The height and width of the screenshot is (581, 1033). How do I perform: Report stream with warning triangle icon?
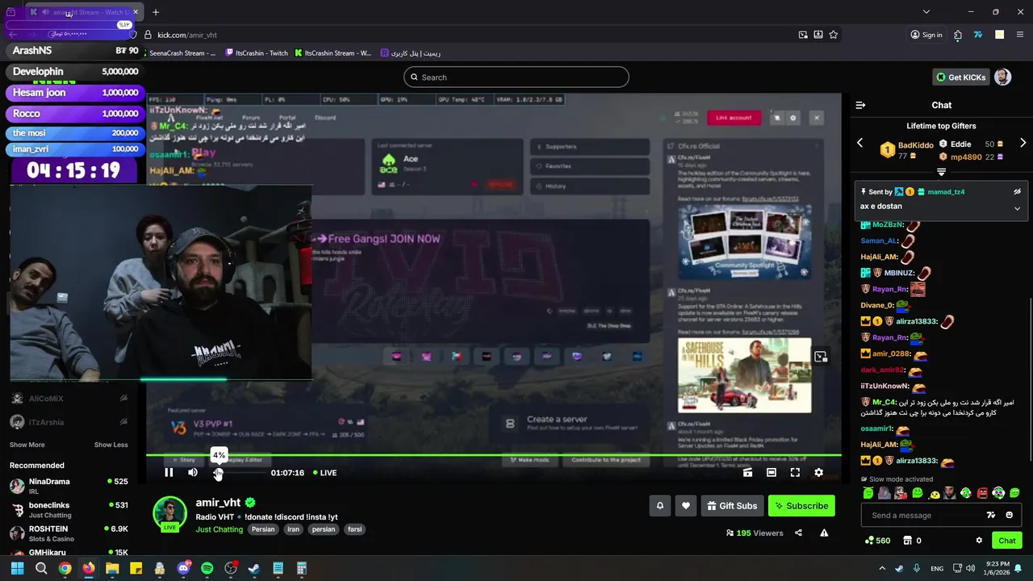(x=824, y=533)
